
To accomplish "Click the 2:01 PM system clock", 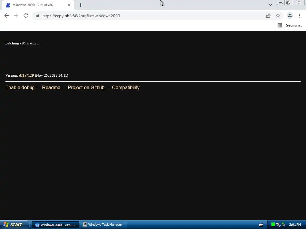I will click(x=295, y=225).
